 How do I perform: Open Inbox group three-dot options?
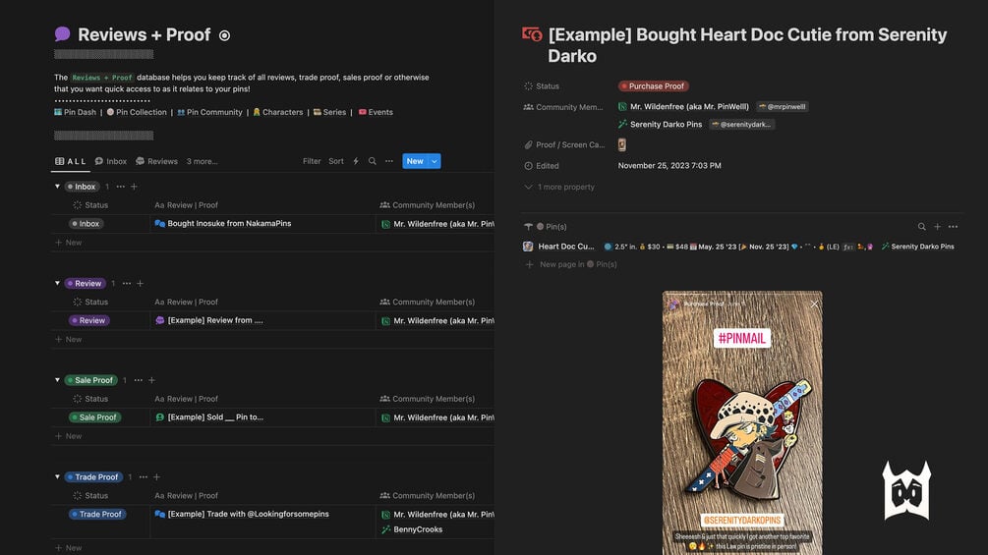(x=120, y=187)
